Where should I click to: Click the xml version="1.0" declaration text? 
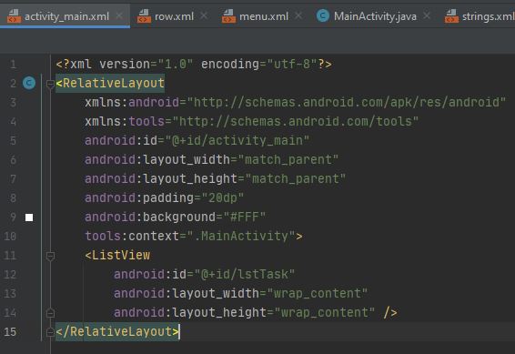pyautogui.click(x=131, y=64)
